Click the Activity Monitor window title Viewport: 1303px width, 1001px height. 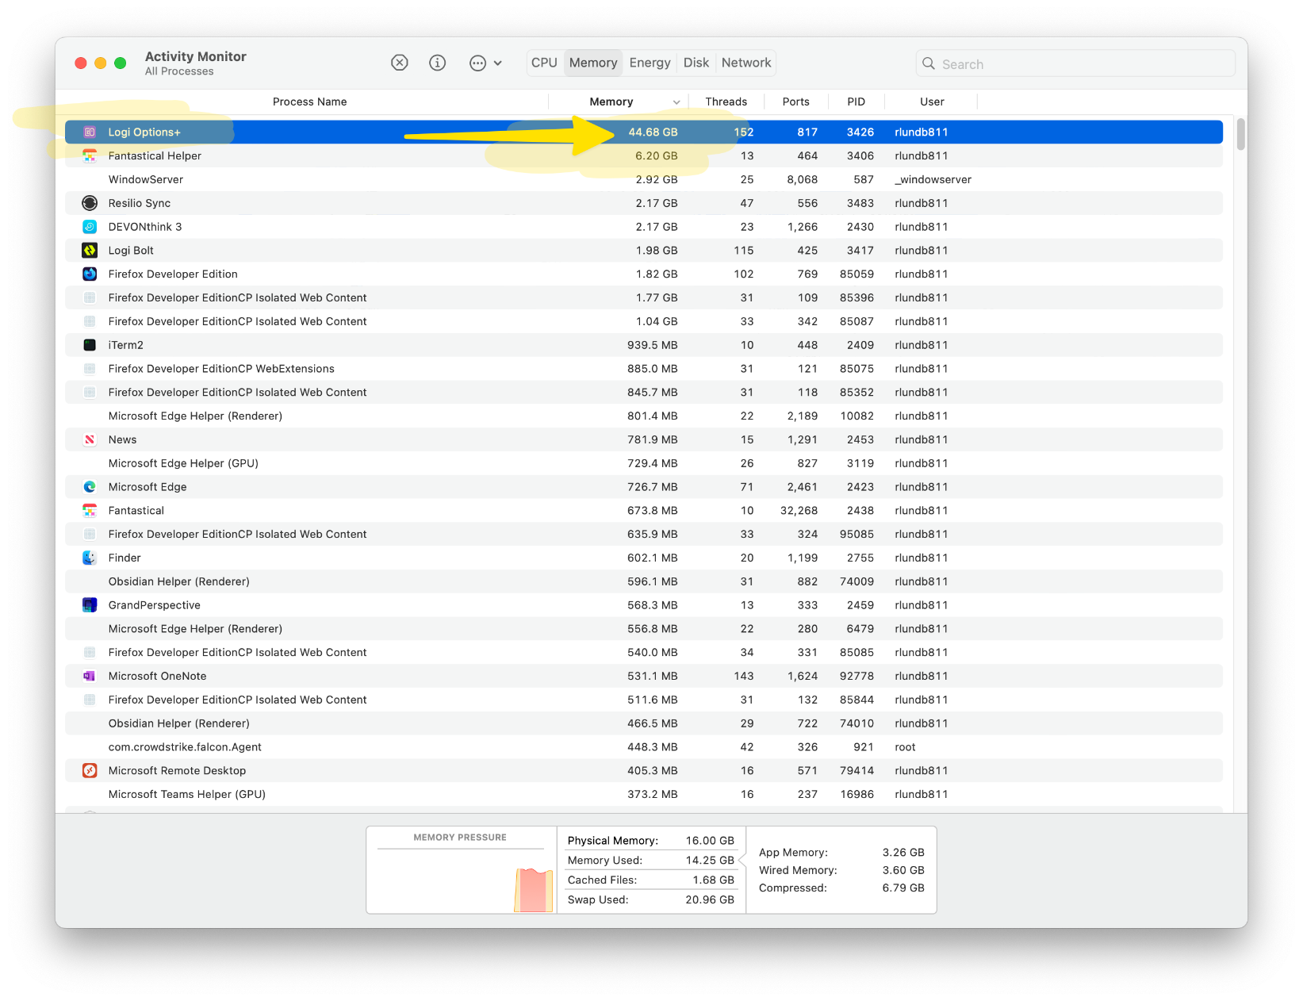point(195,57)
